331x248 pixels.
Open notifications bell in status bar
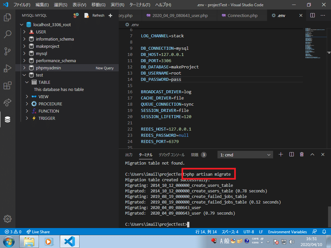[x=324, y=232]
